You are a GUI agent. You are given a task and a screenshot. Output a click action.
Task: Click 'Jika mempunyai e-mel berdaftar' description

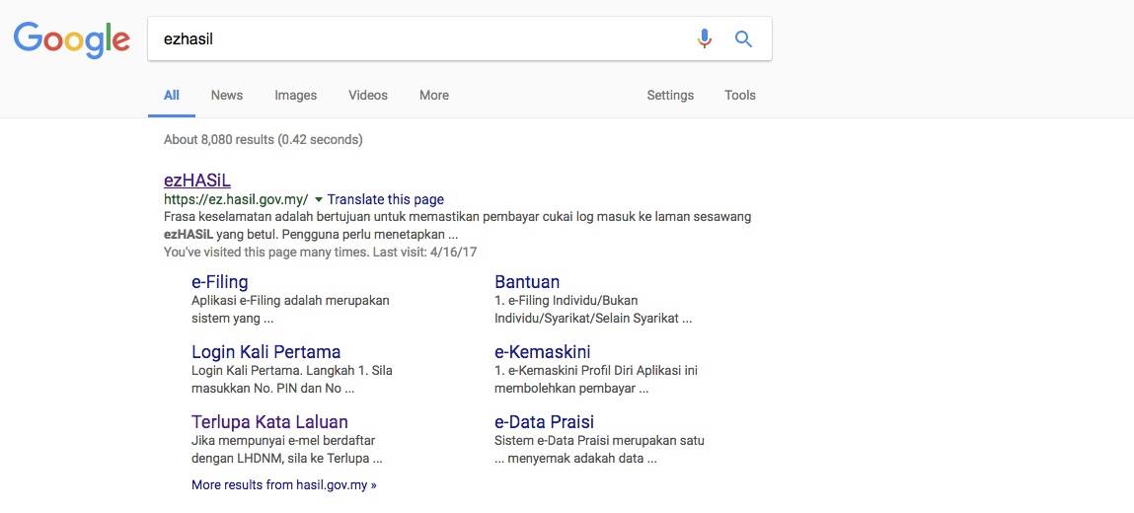click(x=283, y=440)
